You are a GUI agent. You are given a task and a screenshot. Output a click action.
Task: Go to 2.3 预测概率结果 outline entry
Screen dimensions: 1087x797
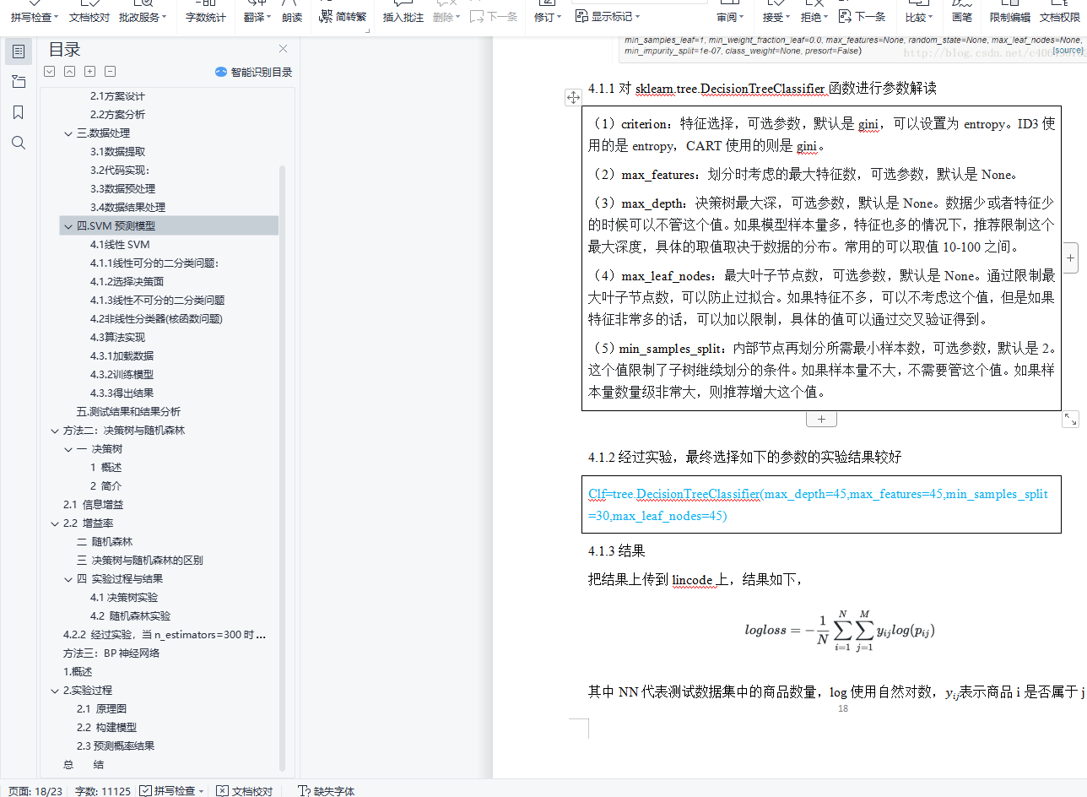pos(116,746)
